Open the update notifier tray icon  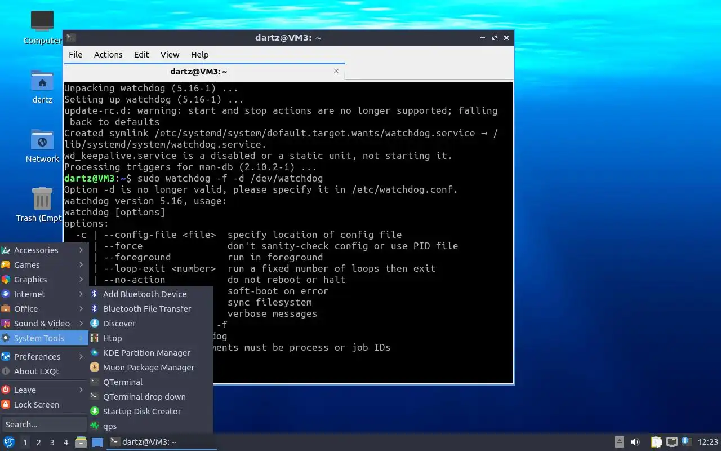pyautogui.click(x=686, y=441)
